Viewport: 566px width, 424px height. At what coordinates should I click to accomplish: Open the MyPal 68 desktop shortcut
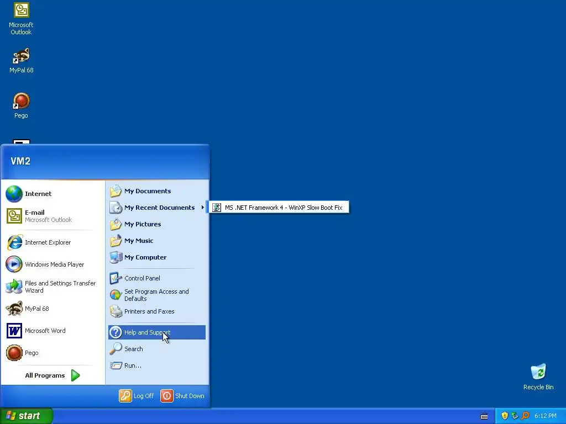(x=22, y=61)
